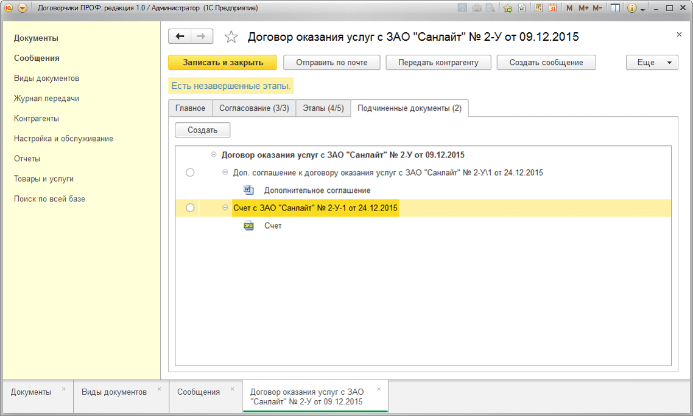Collapse the Доп. соглашение tree node
Image resolution: width=693 pixels, height=416 pixels.
pyautogui.click(x=225, y=173)
